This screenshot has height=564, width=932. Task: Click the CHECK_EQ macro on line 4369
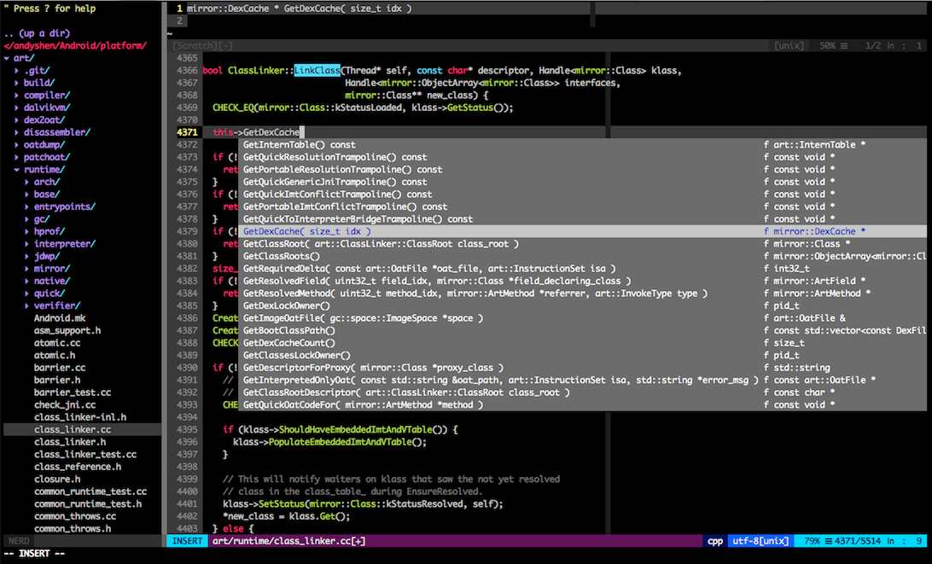coord(233,108)
